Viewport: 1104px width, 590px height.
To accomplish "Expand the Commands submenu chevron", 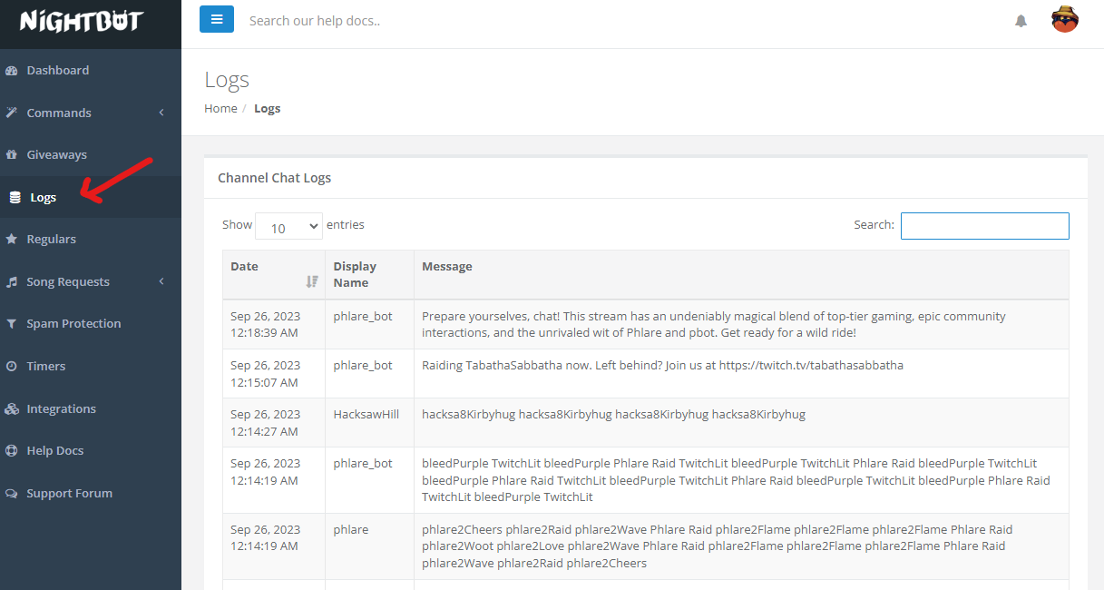I will [x=161, y=113].
